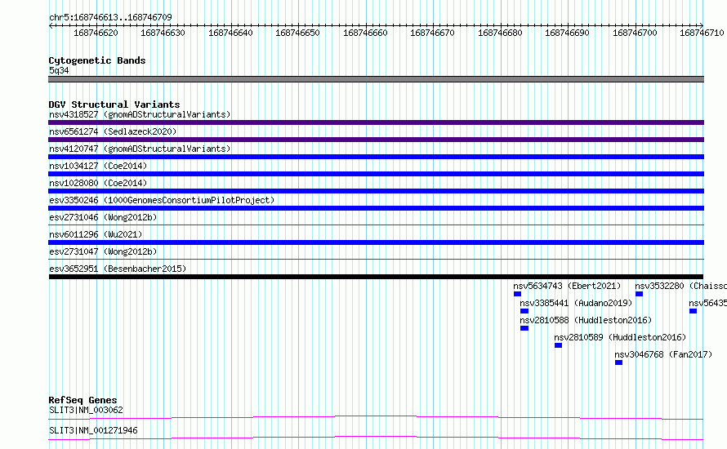The image size is (727, 449).
Task: Click the esv2731046 Wong2012b red line
Action: (x=376, y=225)
